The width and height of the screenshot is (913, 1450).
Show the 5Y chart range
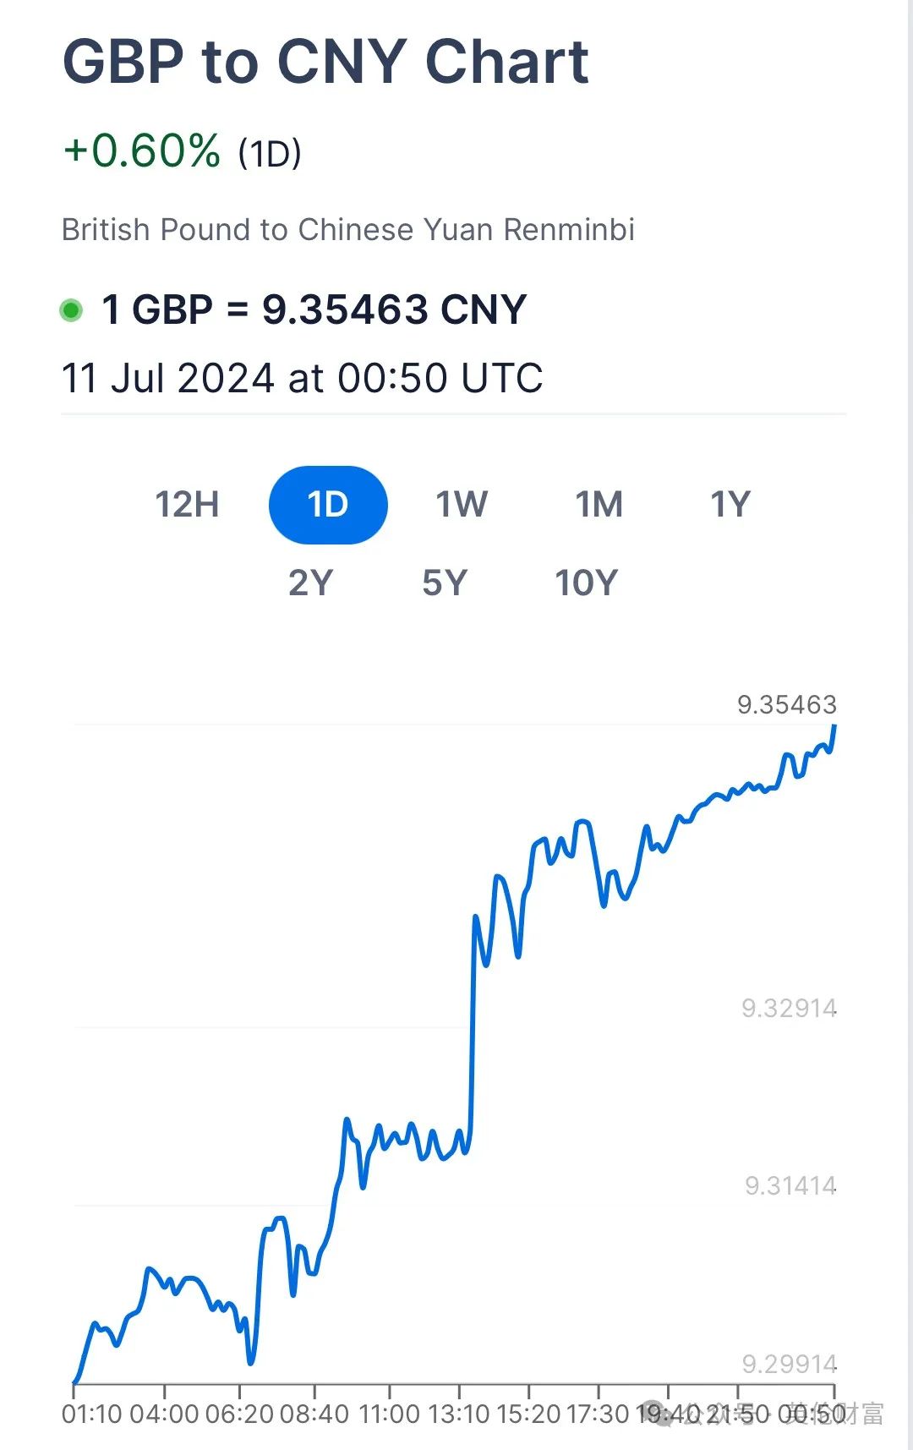pos(445,583)
